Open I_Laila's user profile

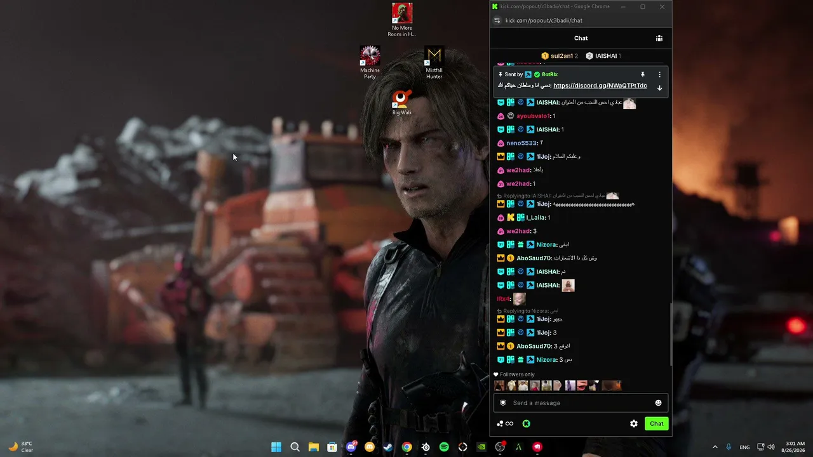pos(536,218)
